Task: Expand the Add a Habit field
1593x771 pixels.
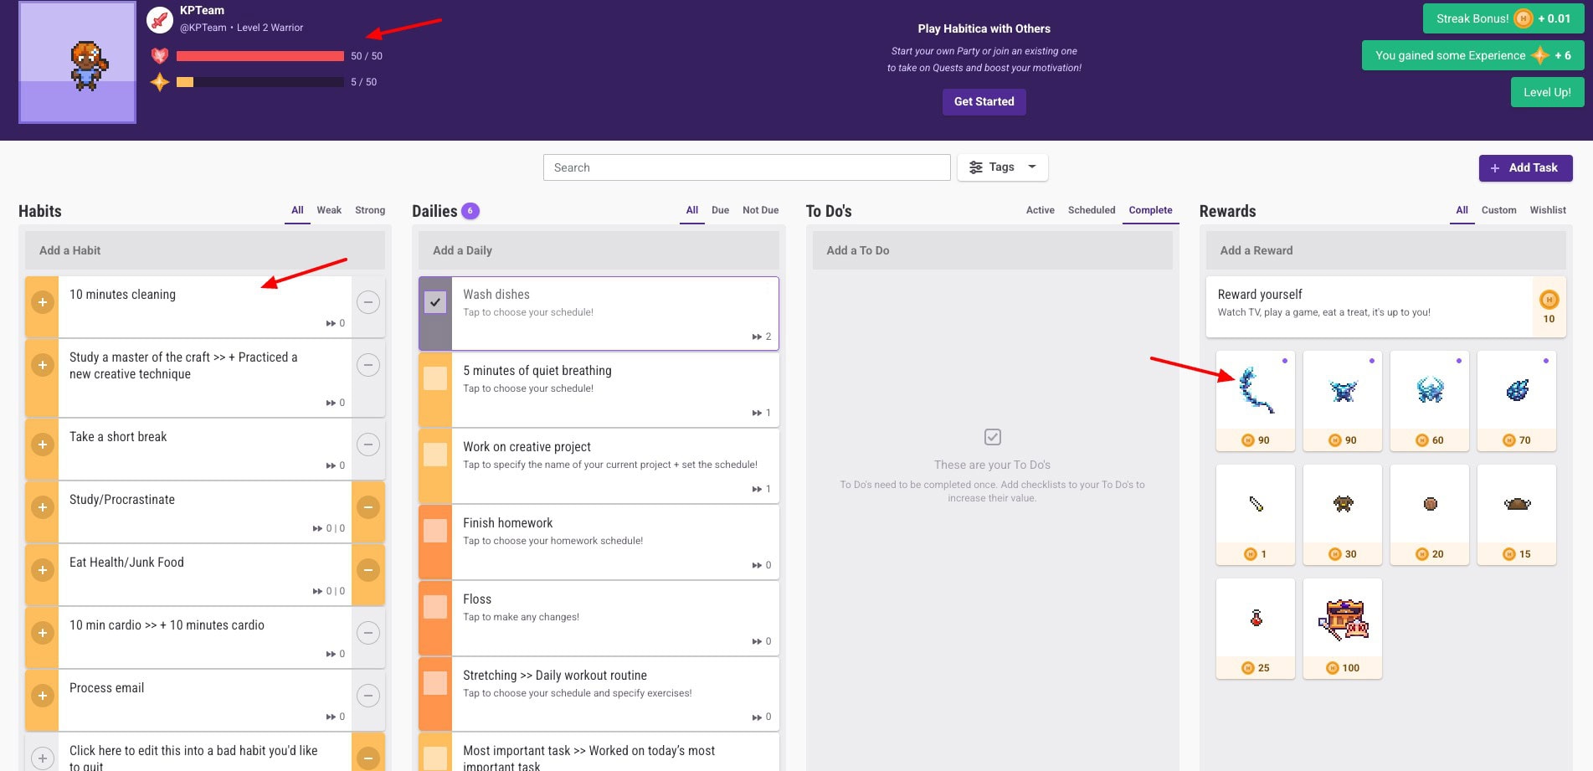Action: [x=201, y=250]
